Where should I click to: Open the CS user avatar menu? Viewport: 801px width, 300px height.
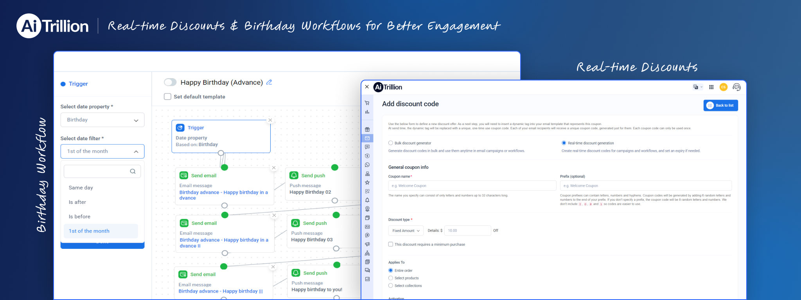(x=723, y=87)
